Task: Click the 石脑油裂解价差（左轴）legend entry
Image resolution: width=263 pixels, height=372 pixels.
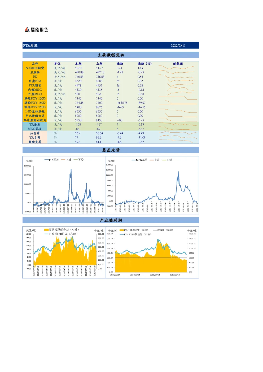Action: [62, 230]
